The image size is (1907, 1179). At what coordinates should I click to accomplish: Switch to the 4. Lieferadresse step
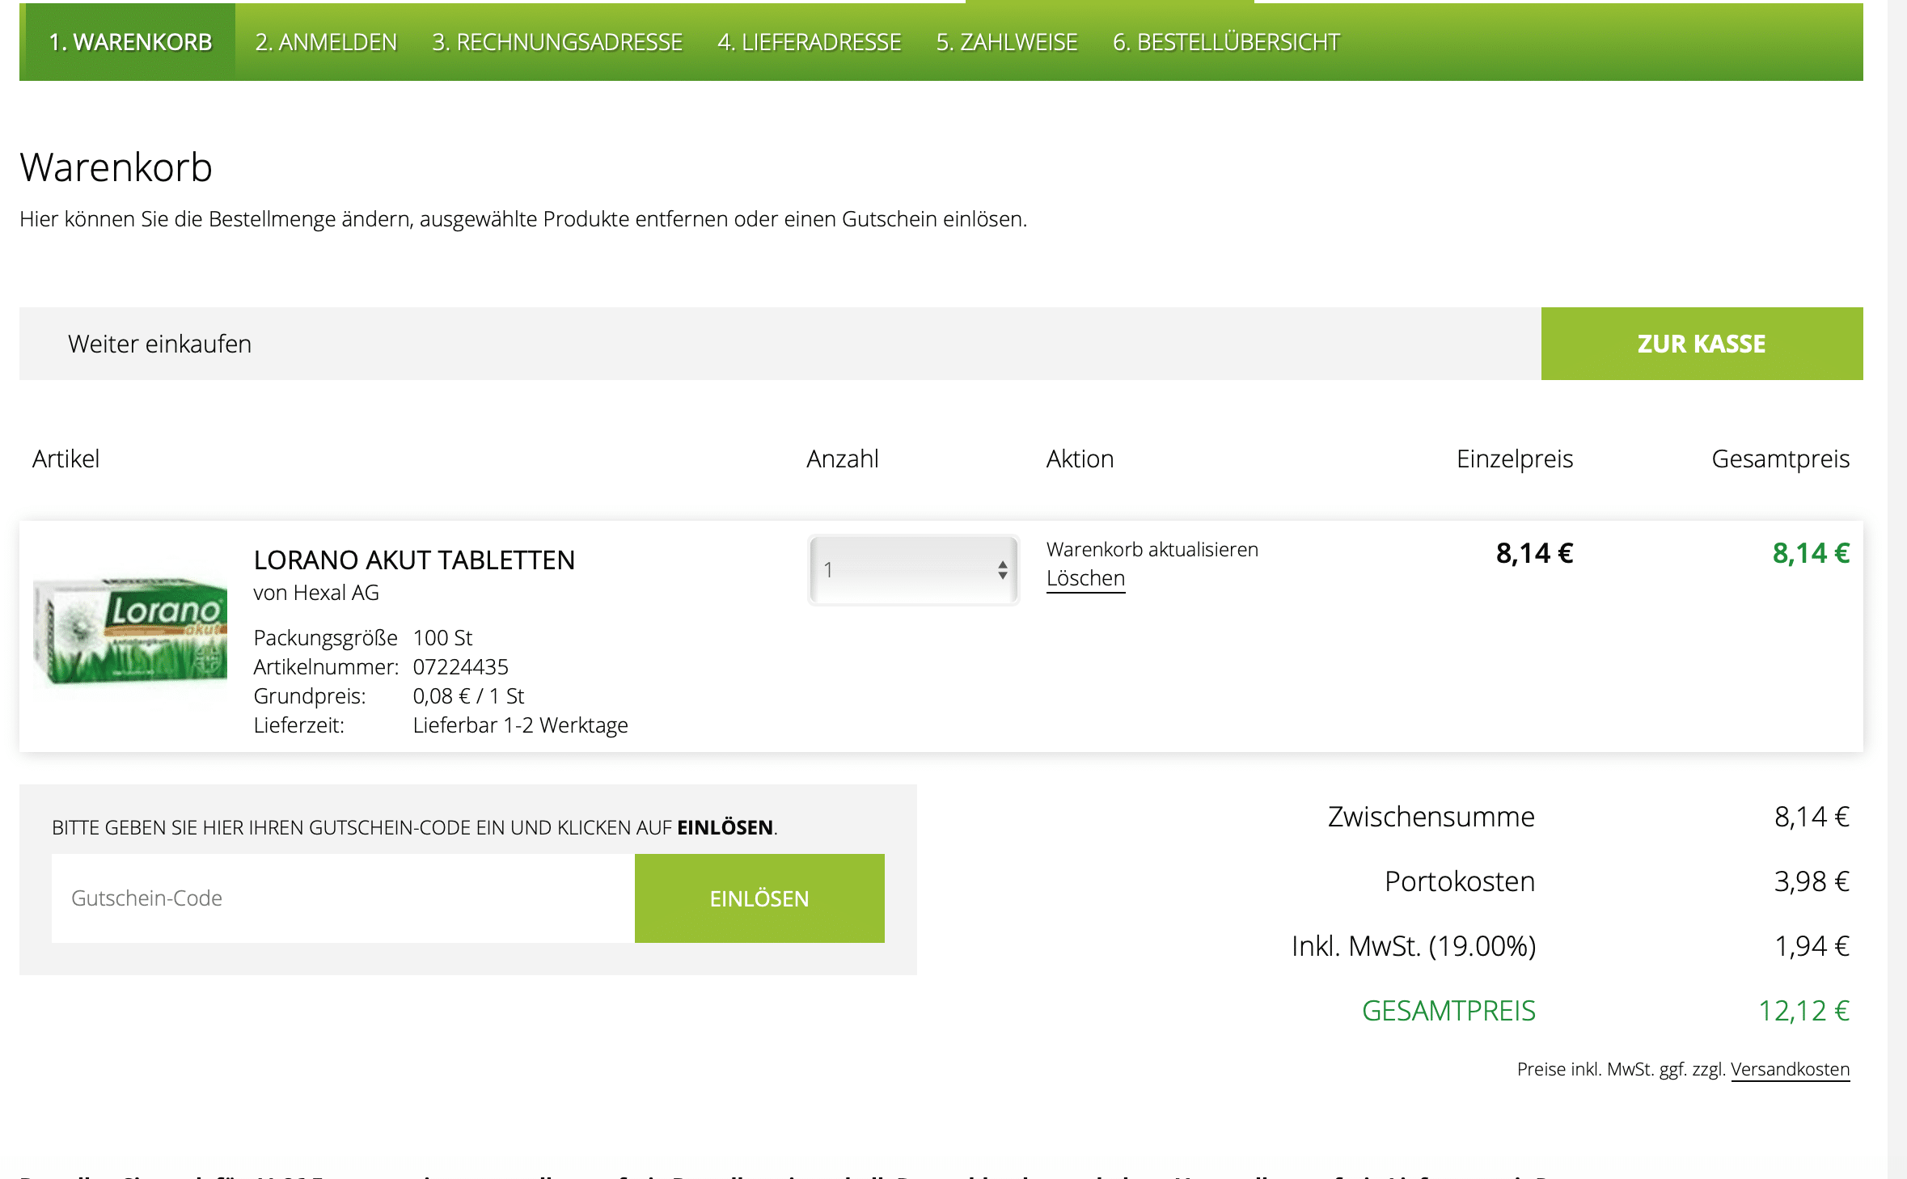810,42
